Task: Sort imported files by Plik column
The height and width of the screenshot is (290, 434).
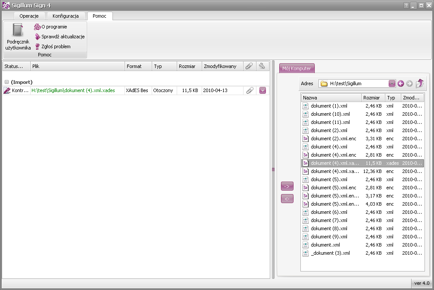Action: (78, 66)
